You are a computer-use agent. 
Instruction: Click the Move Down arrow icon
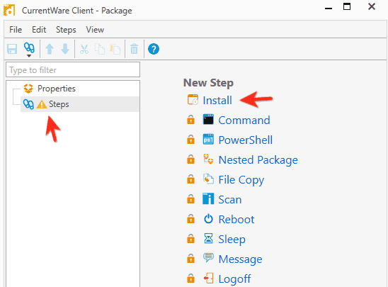[65, 49]
